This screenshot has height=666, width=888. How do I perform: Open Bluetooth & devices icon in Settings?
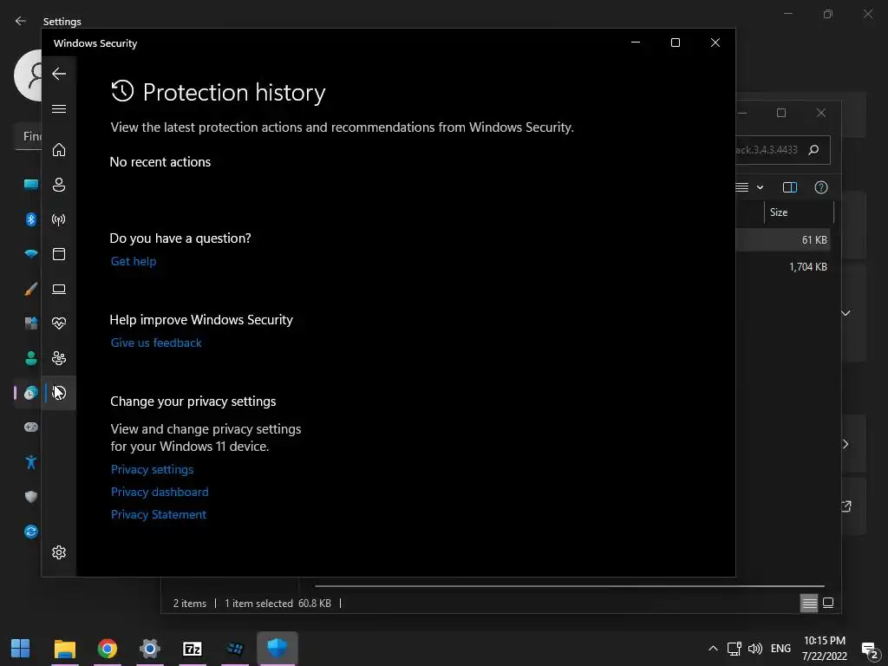click(x=31, y=219)
